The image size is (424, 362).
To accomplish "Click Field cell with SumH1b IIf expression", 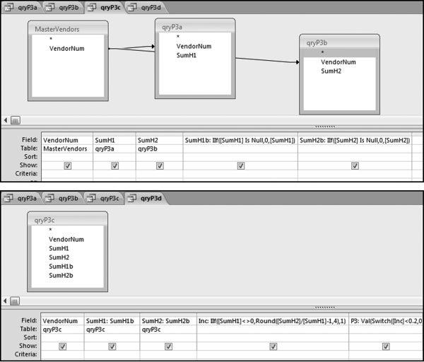I will tap(240, 140).
